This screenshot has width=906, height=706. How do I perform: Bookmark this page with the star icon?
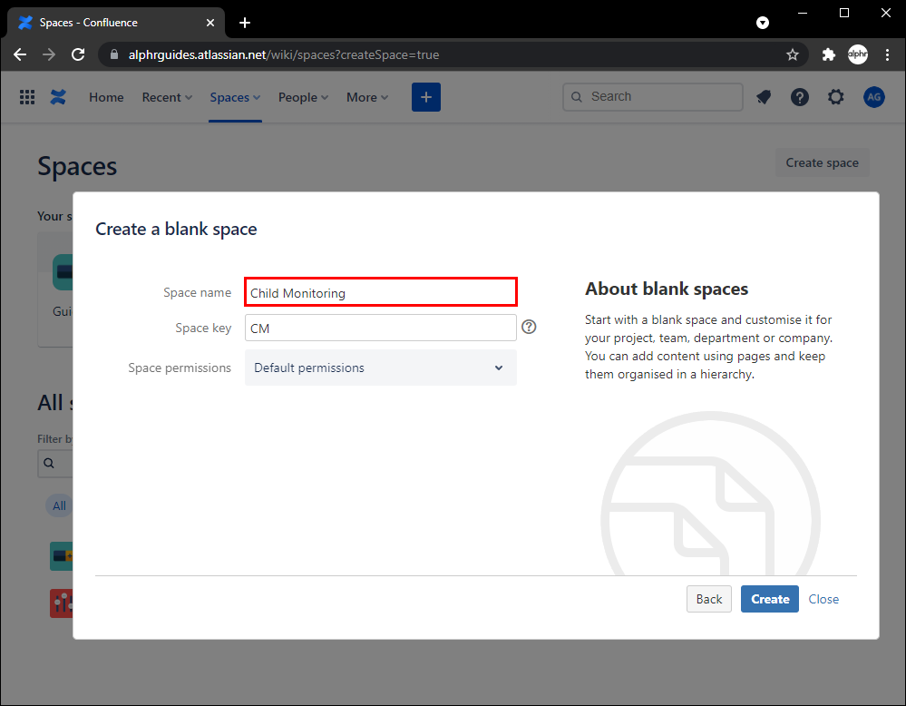(793, 54)
